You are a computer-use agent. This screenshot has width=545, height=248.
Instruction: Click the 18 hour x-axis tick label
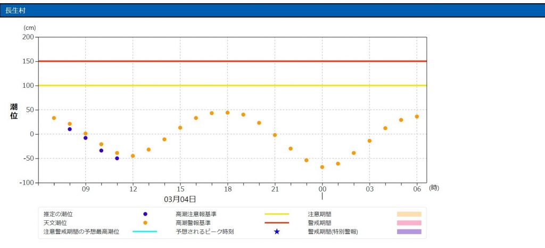tap(227, 189)
